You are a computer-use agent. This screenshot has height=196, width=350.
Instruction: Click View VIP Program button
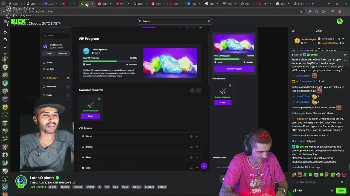(x=234, y=69)
